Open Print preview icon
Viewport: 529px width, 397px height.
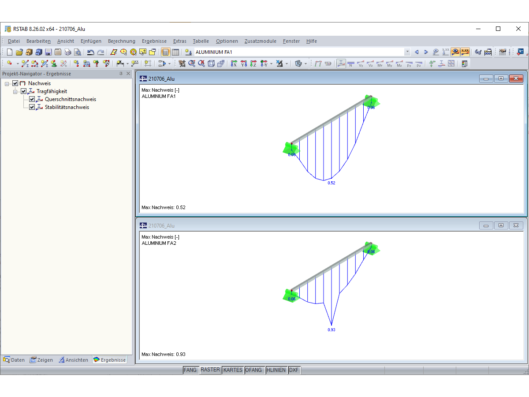77,52
